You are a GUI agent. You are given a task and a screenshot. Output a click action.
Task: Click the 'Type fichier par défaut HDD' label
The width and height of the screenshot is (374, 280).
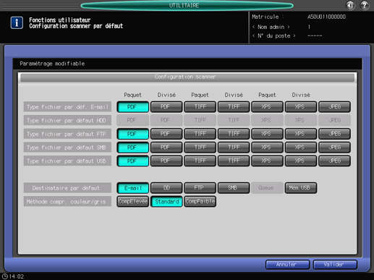pyautogui.click(x=67, y=120)
